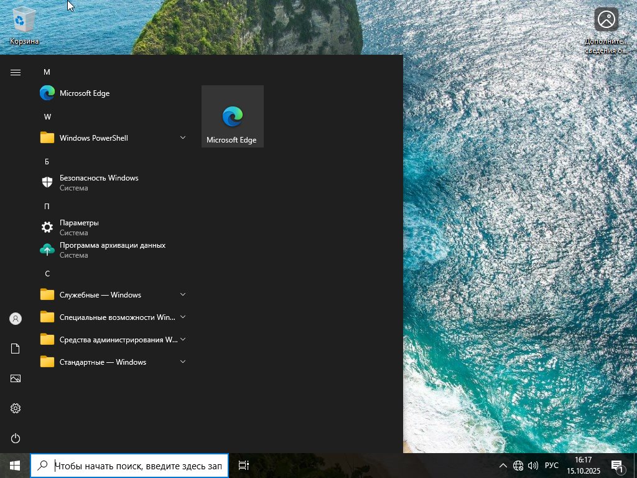Show hidden tray icons chevron
The width and height of the screenshot is (637, 478).
pos(503,466)
